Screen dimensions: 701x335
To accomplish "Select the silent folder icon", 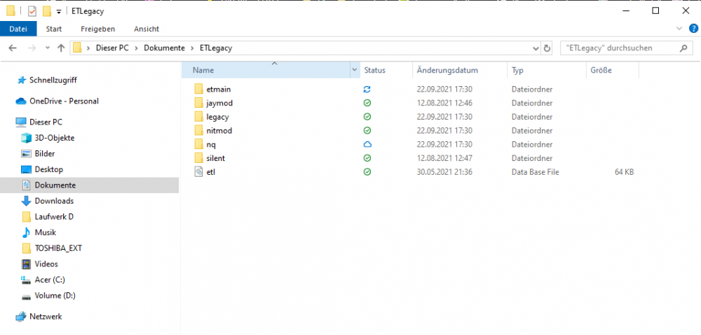I will tap(199, 158).
